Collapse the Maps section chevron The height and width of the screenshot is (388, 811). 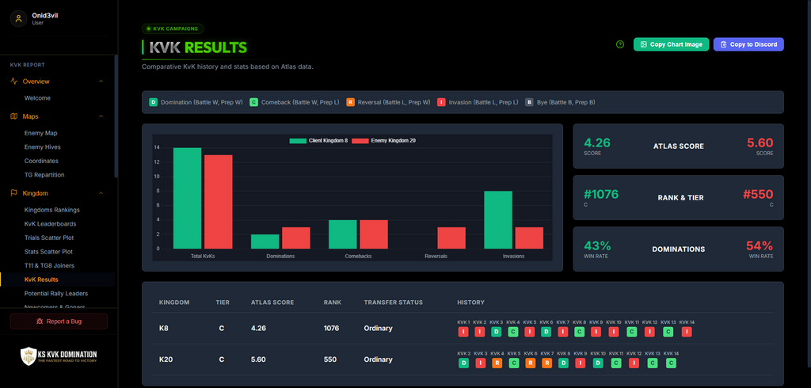click(101, 116)
